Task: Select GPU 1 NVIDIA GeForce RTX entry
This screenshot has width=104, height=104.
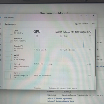Action: click(17, 75)
